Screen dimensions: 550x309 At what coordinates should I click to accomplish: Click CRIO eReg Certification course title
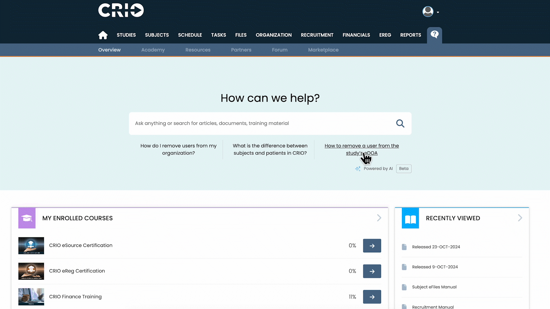click(77, 271)
